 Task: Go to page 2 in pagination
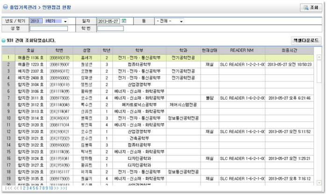[x=24, y=188]
